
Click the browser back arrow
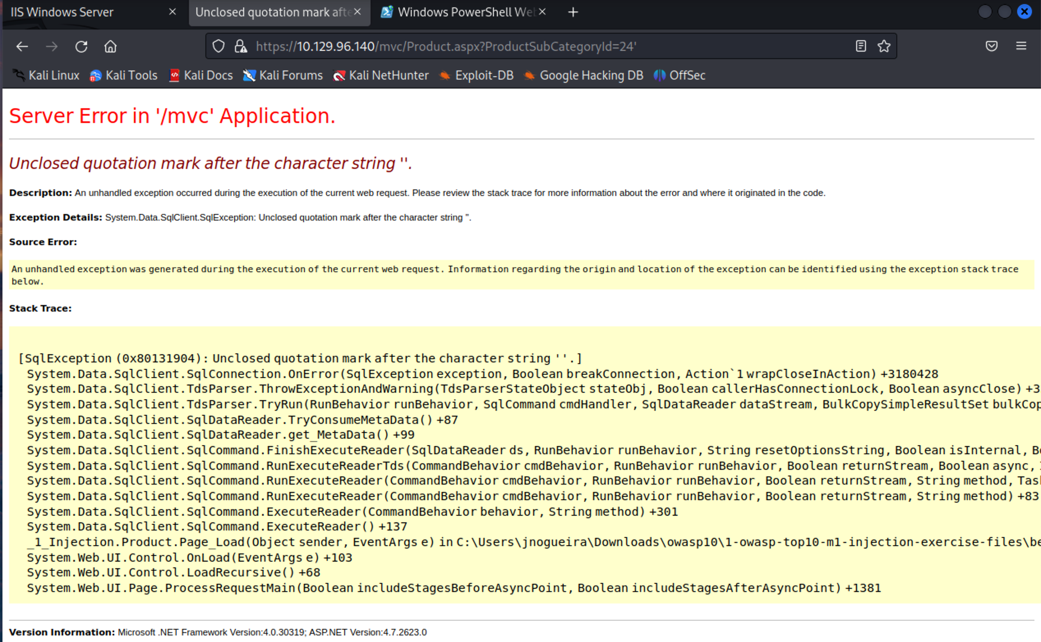[22, 46]
